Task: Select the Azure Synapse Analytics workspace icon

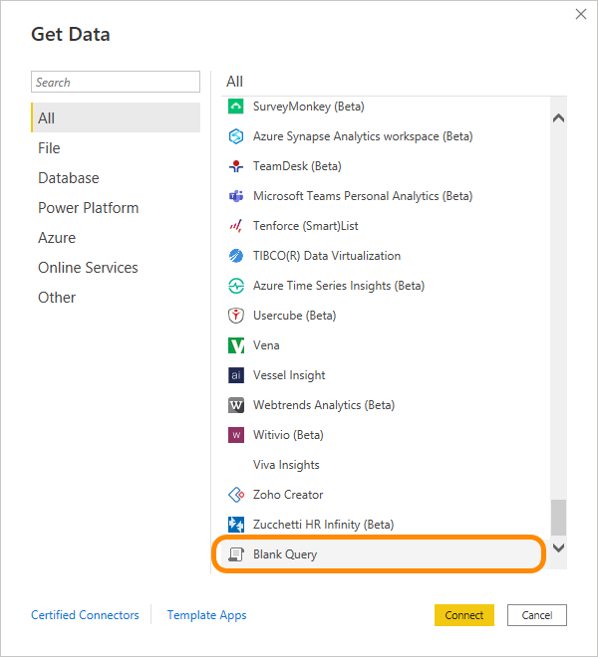Action: (236, 136)
